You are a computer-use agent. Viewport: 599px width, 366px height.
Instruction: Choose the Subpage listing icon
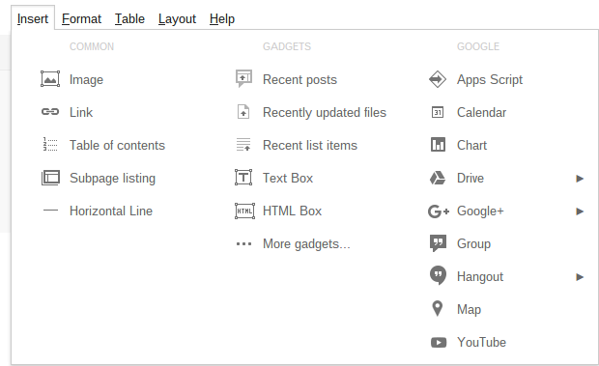tap(50, 178)
